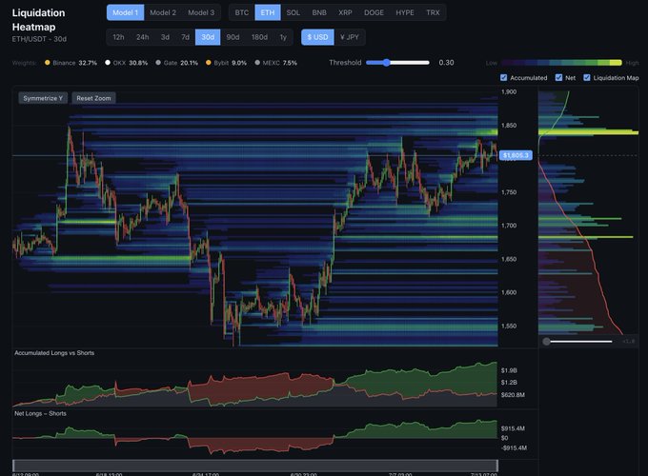Image resolution: width=648 pixels, height=476 pixels.
Task: Choose the HYPE coin
Action: coord(405,12)
